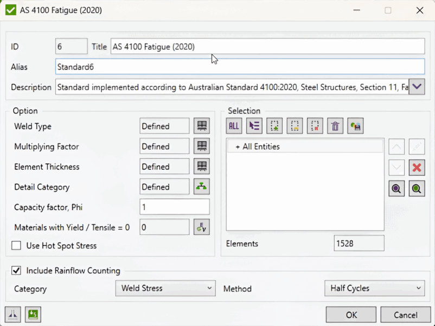This screenshot has width=435, height=326.
Task: Click the greyed-out up arrow in Selection
Action: [396, 147]
